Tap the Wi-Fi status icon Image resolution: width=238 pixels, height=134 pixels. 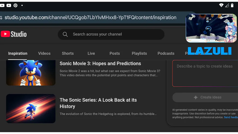click(221, 5)
